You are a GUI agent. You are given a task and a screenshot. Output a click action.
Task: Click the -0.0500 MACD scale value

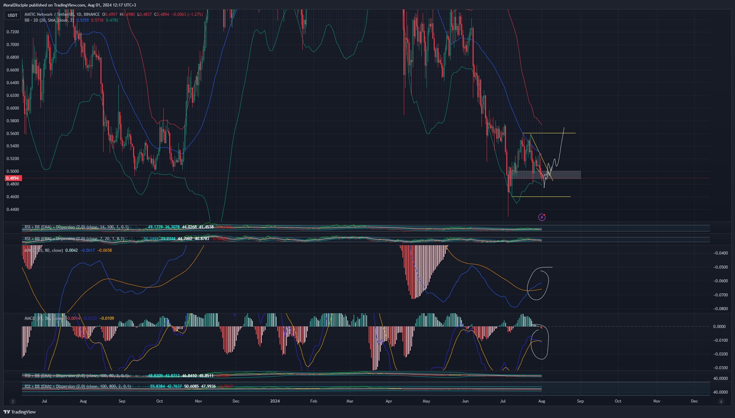(720, 267)
